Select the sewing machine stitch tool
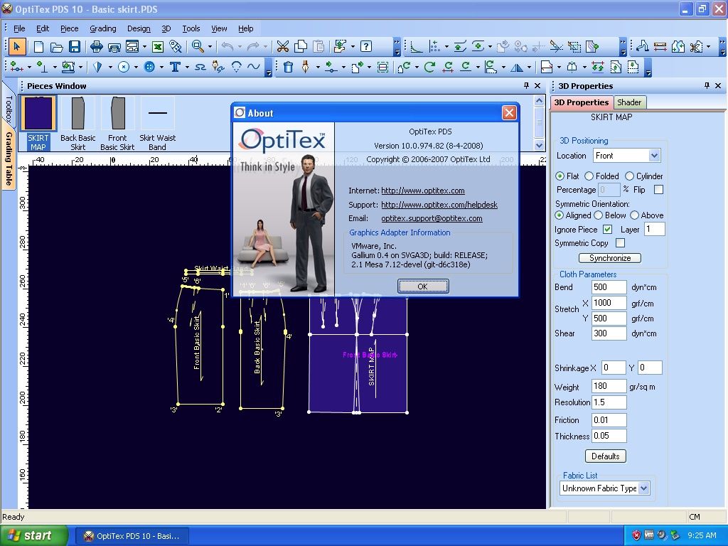Image resolution: width=728 pixels, height=546 pixels. pyautogui.click(x=68, y=68)
